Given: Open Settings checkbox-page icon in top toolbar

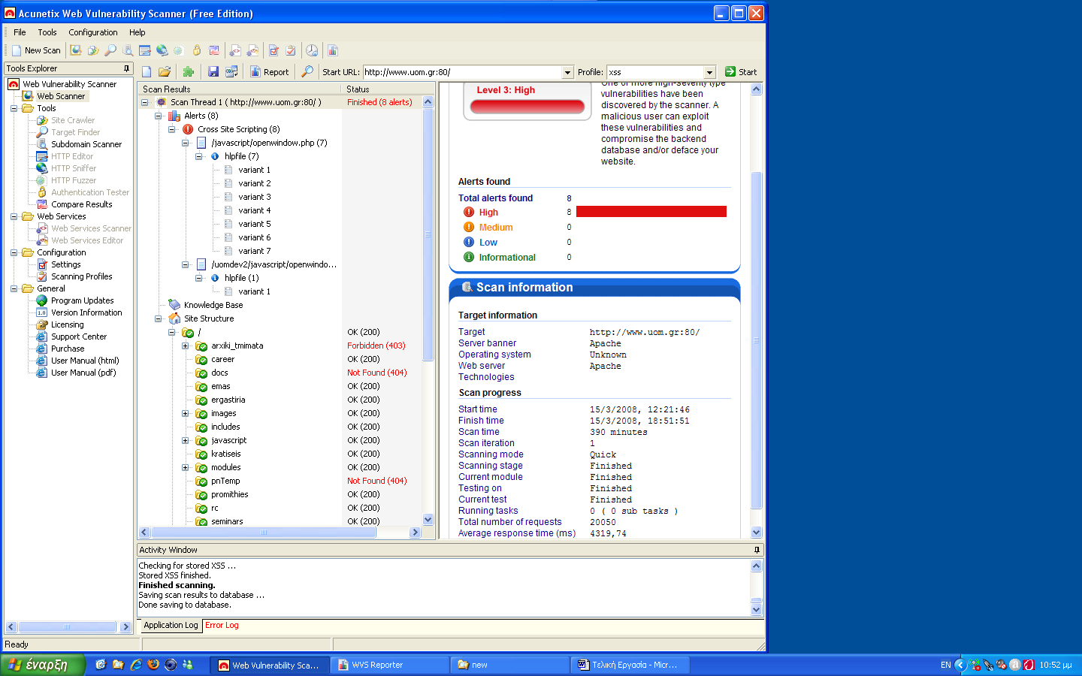Looking at the screenshot, I should 274,50.
